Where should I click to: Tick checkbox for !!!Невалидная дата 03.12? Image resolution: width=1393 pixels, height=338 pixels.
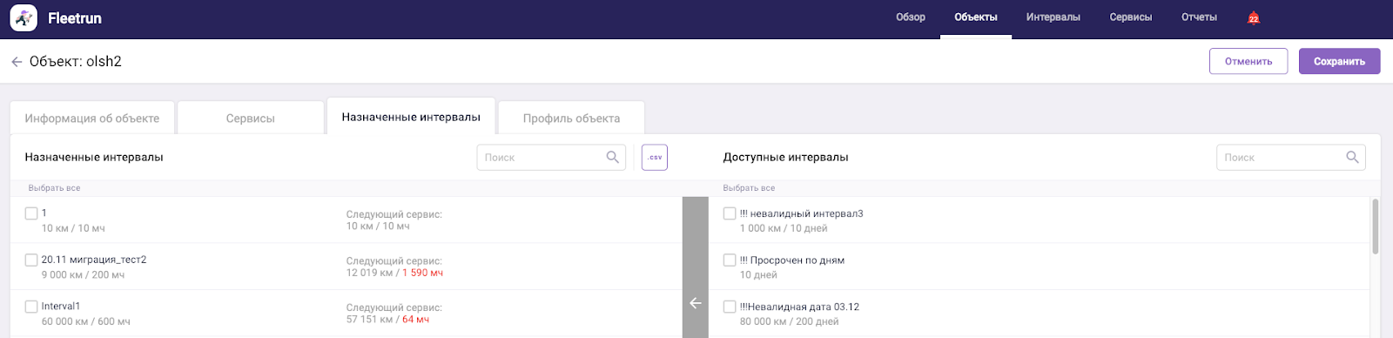click(x=730, y=307)
